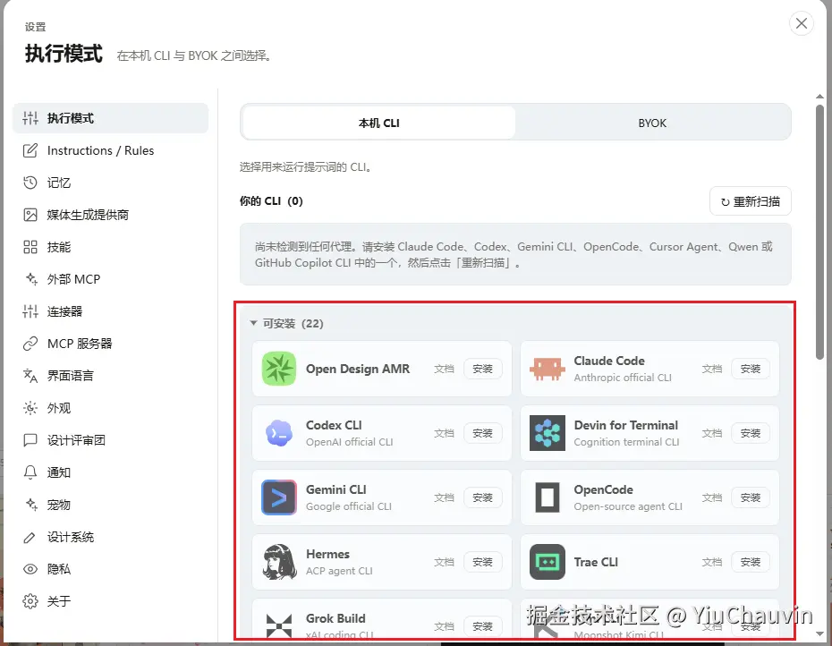Click the 'Google official CLI' subtitle

tap(349, 506)
